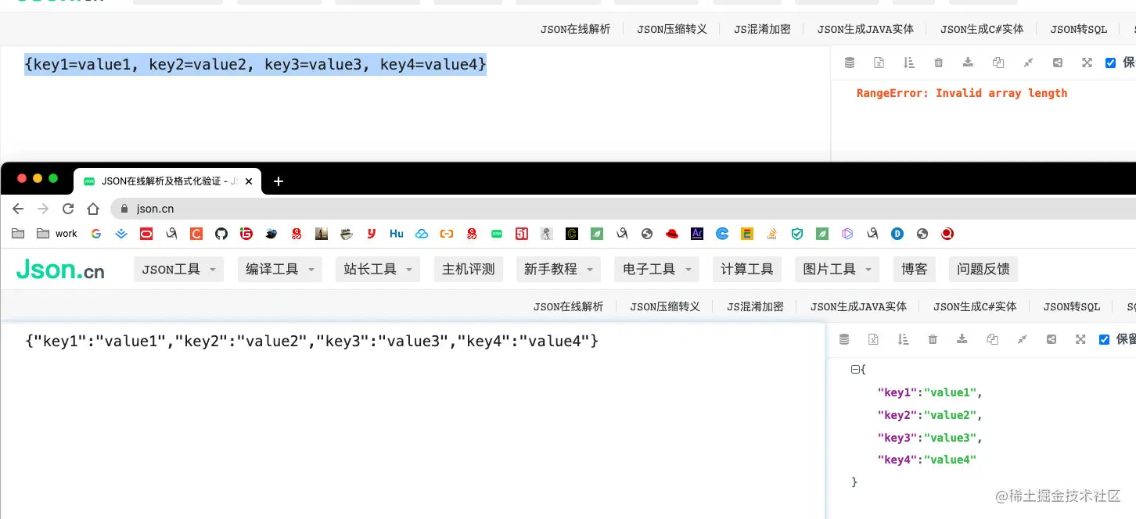Click the compress arrows icon in front window toolbar
Image resolution: width=1136 pixels, height=519 pixels.
(x=1022, y=339)
